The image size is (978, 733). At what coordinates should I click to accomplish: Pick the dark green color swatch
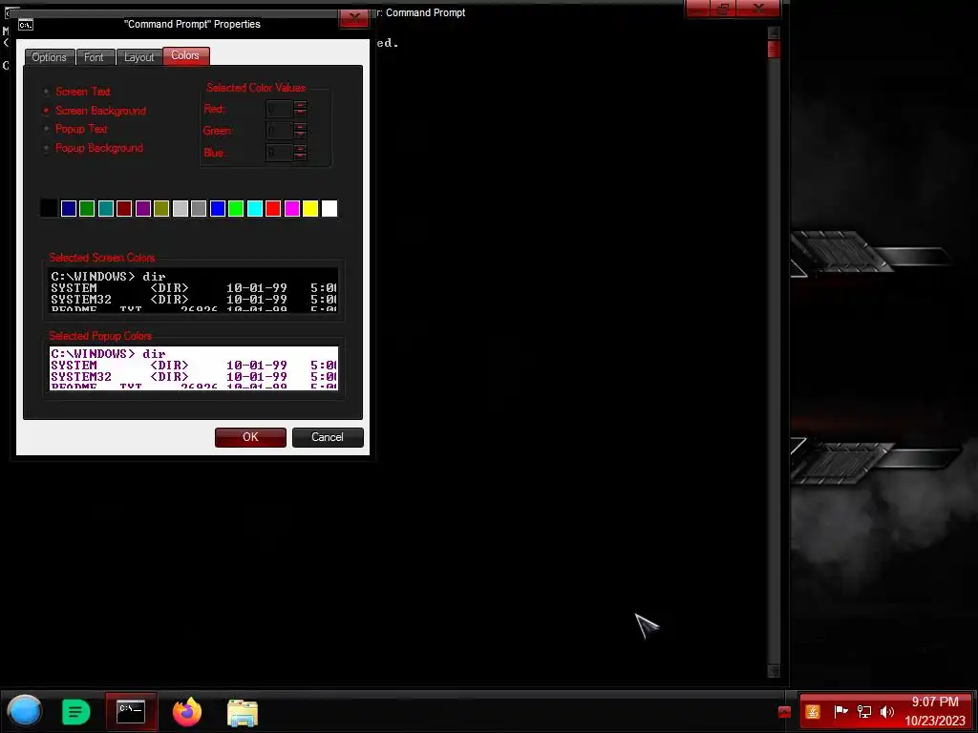(x=87, y=208)
